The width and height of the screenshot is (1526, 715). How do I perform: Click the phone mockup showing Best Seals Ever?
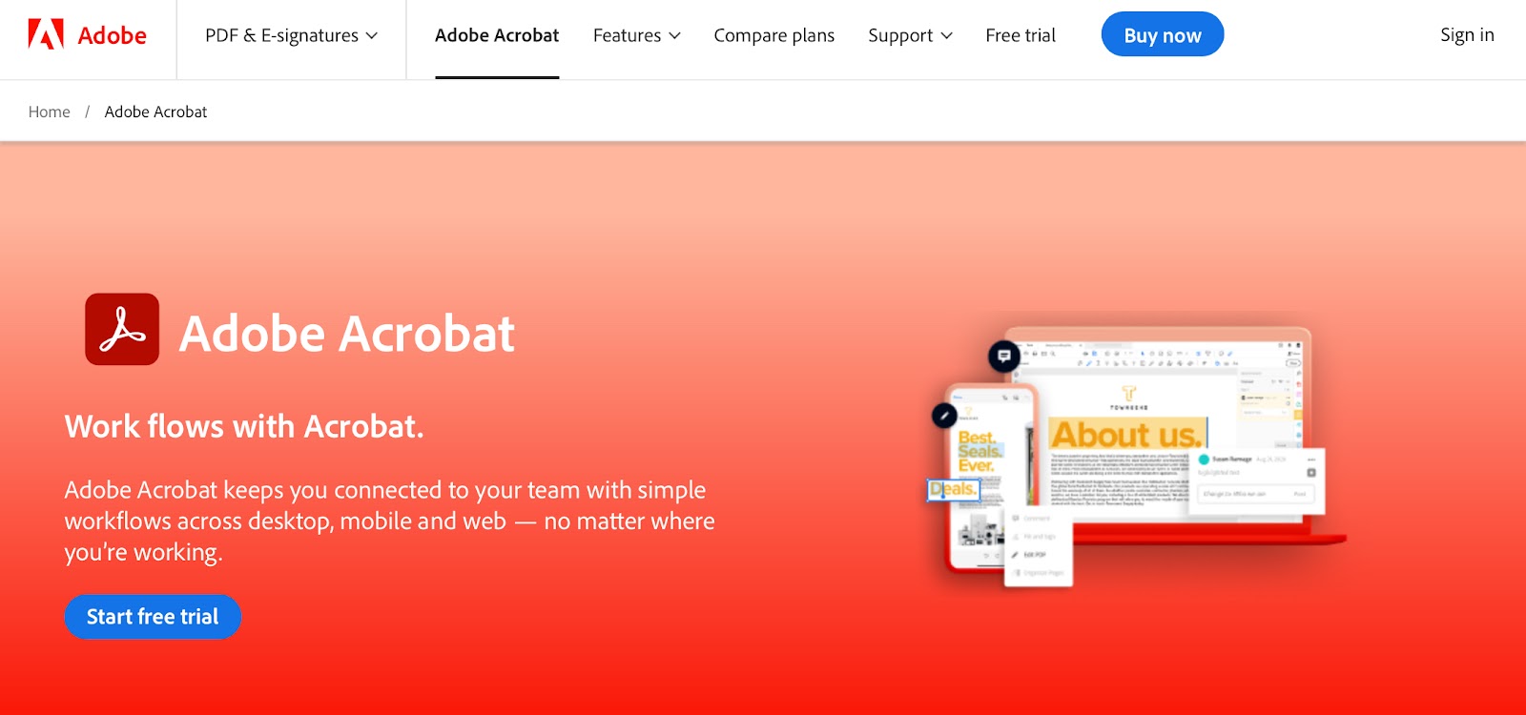(x=989, y=477)
